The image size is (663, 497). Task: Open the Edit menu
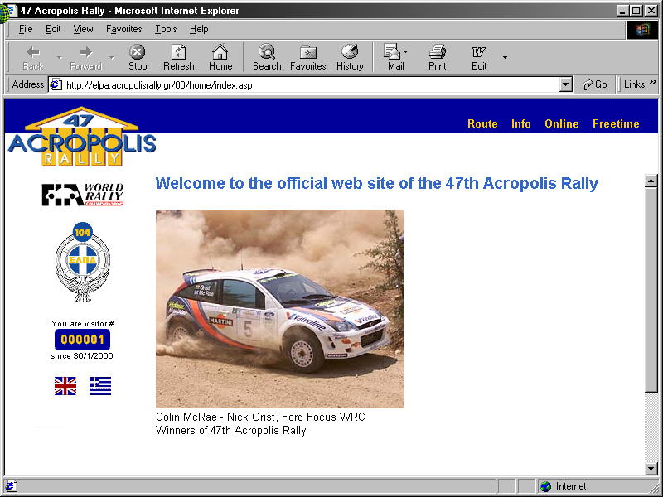click(53, 29)
